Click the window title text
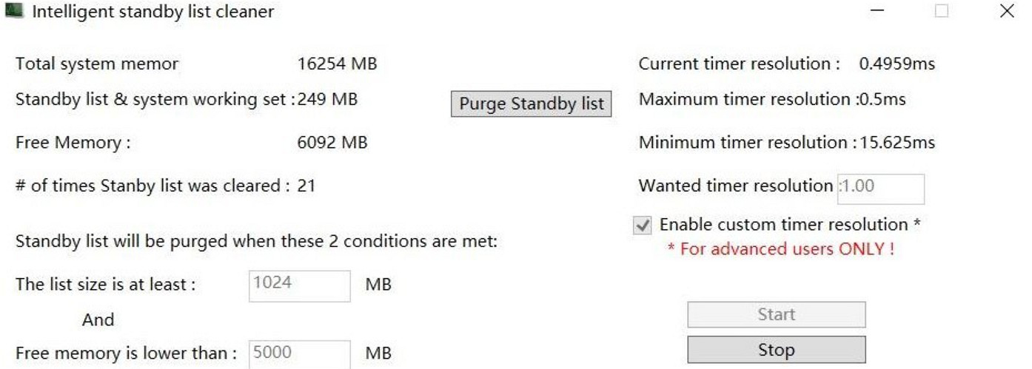 153,12
